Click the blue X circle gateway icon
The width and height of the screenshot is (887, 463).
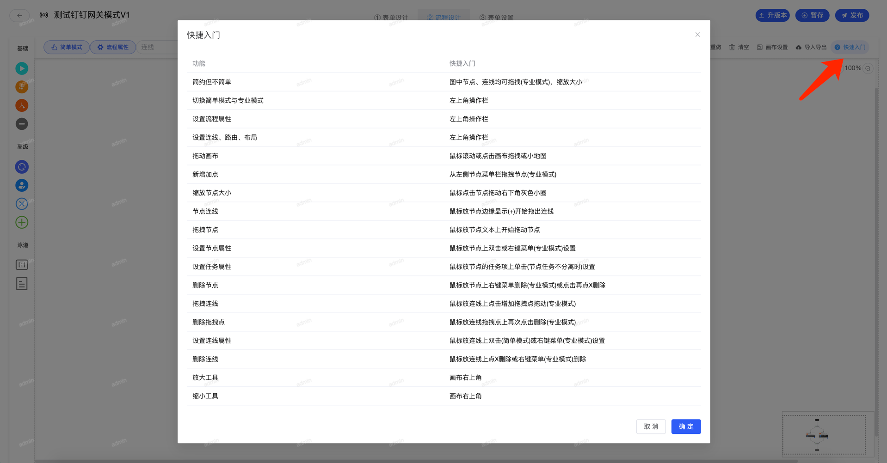tap(22, 204)
